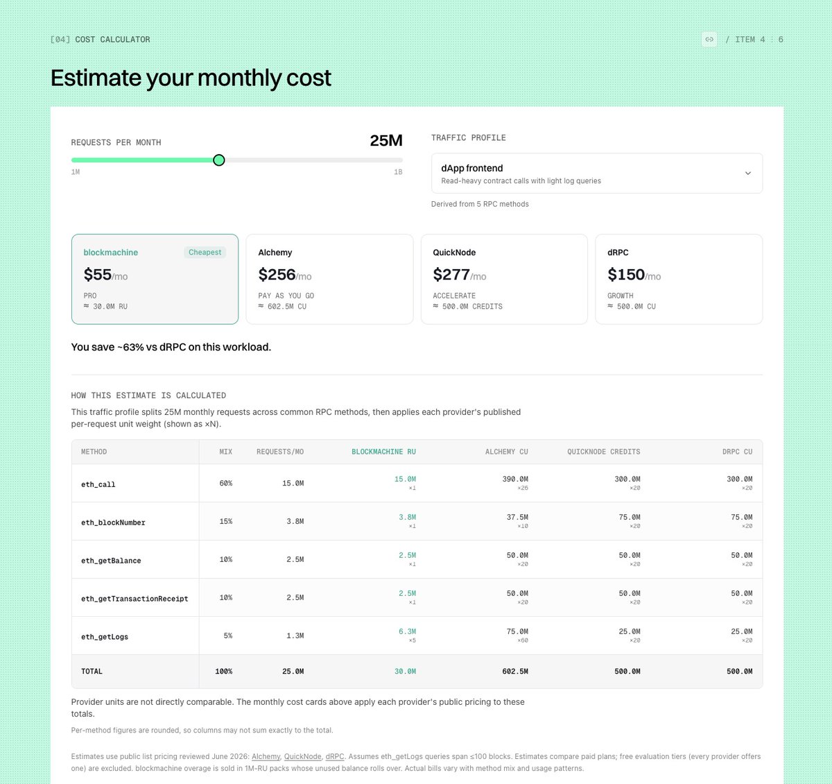Copy section link via the link icon
This screenshot has height=784, width=832.
pos(709,40)
